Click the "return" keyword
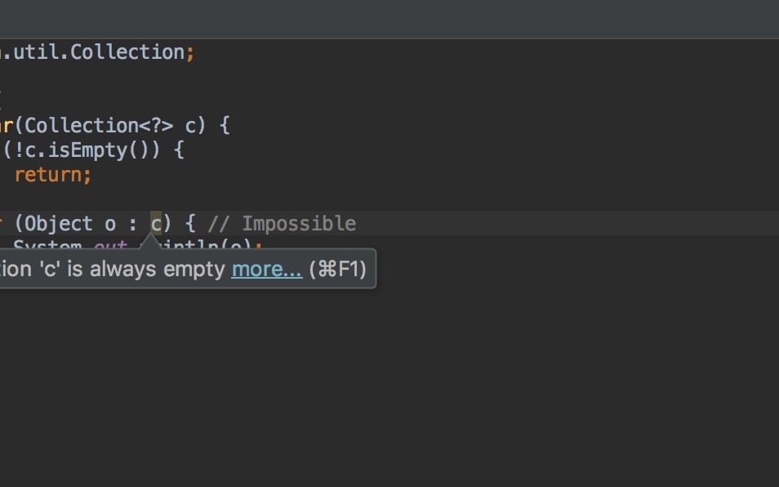The image size is (779, 487). (x=49, y=175)
